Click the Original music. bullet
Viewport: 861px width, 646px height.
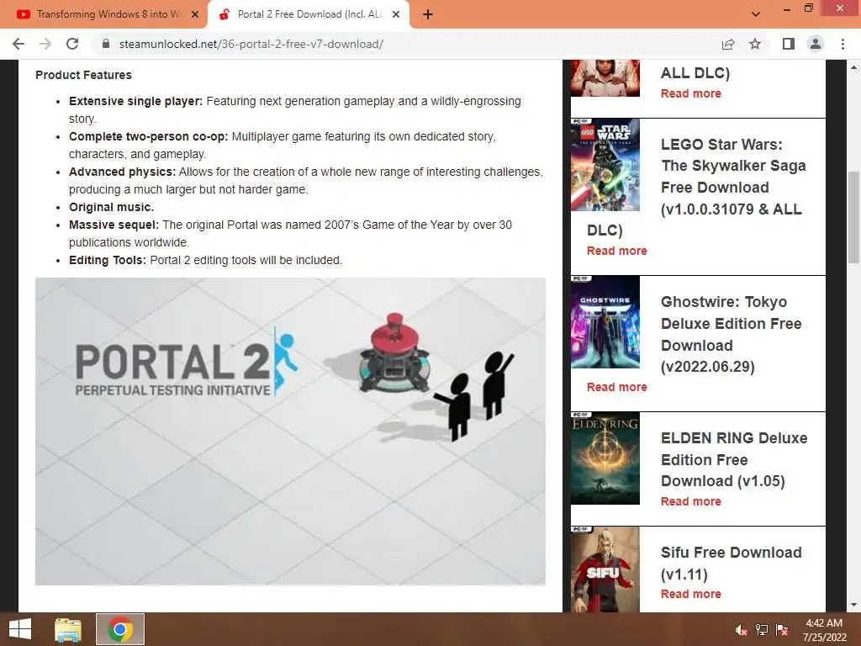(x=112, y=207)
